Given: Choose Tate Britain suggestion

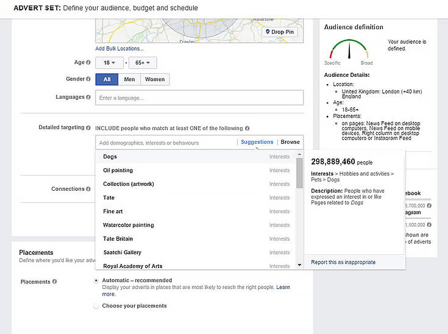Looking at the screenshot, I should (x=196, y=239).
